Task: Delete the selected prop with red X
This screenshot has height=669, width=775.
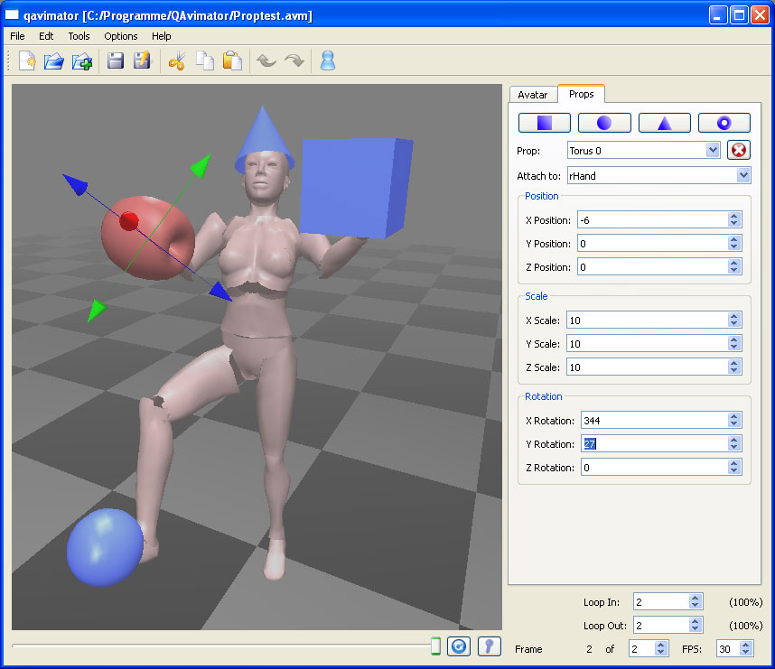Action: tap(738, 150)
